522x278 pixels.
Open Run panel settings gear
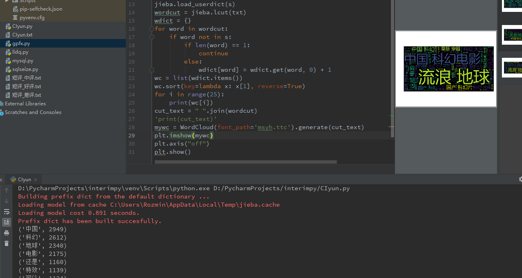(520, 180)
